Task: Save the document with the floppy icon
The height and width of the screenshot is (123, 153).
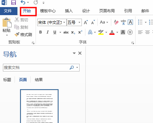Action: 14,3
